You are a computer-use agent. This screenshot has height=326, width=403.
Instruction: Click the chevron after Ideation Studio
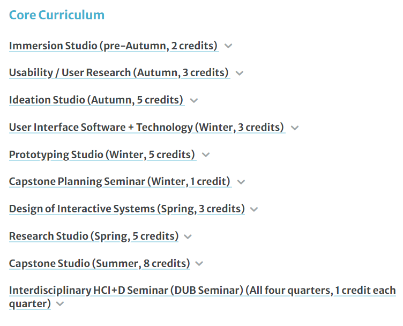pyautogui.click(x=194, y=100)
